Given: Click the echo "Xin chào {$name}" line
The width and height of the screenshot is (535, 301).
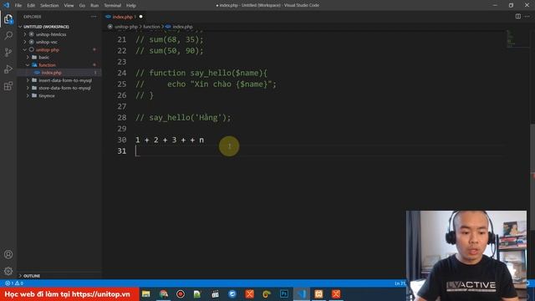Looking at the screenshot, I should 206,84.
